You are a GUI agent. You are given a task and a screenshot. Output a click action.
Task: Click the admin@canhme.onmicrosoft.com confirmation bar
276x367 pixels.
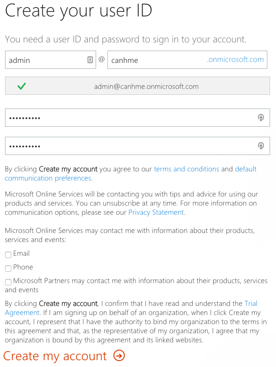click(138, 86)
